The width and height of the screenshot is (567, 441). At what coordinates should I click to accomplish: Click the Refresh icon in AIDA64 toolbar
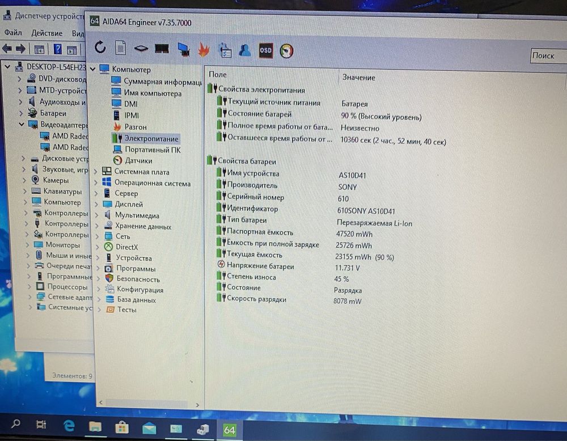tap(100, 47)
